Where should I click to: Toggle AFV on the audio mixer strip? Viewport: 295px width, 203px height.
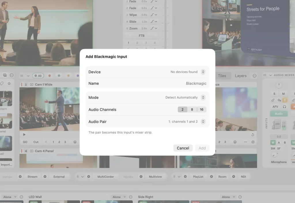(x=275, y=107)
